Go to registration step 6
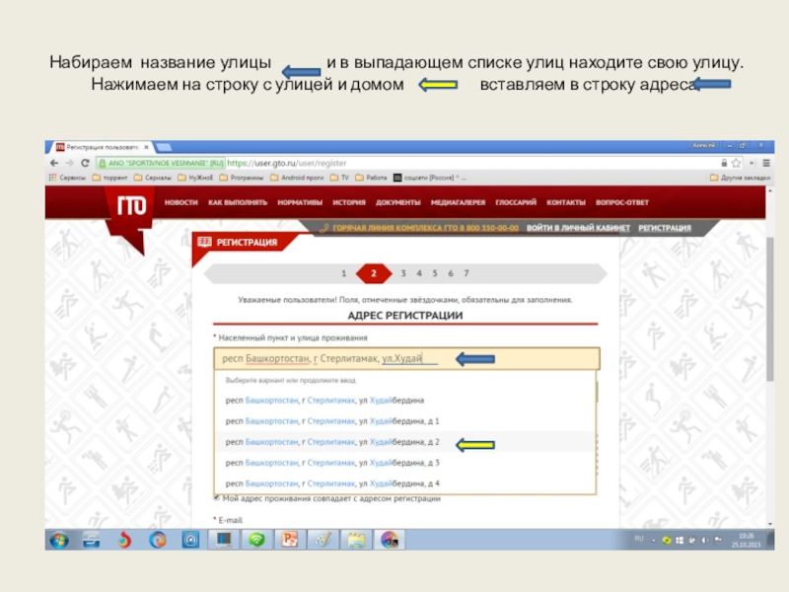789x592 pixels. coord(451,273)
